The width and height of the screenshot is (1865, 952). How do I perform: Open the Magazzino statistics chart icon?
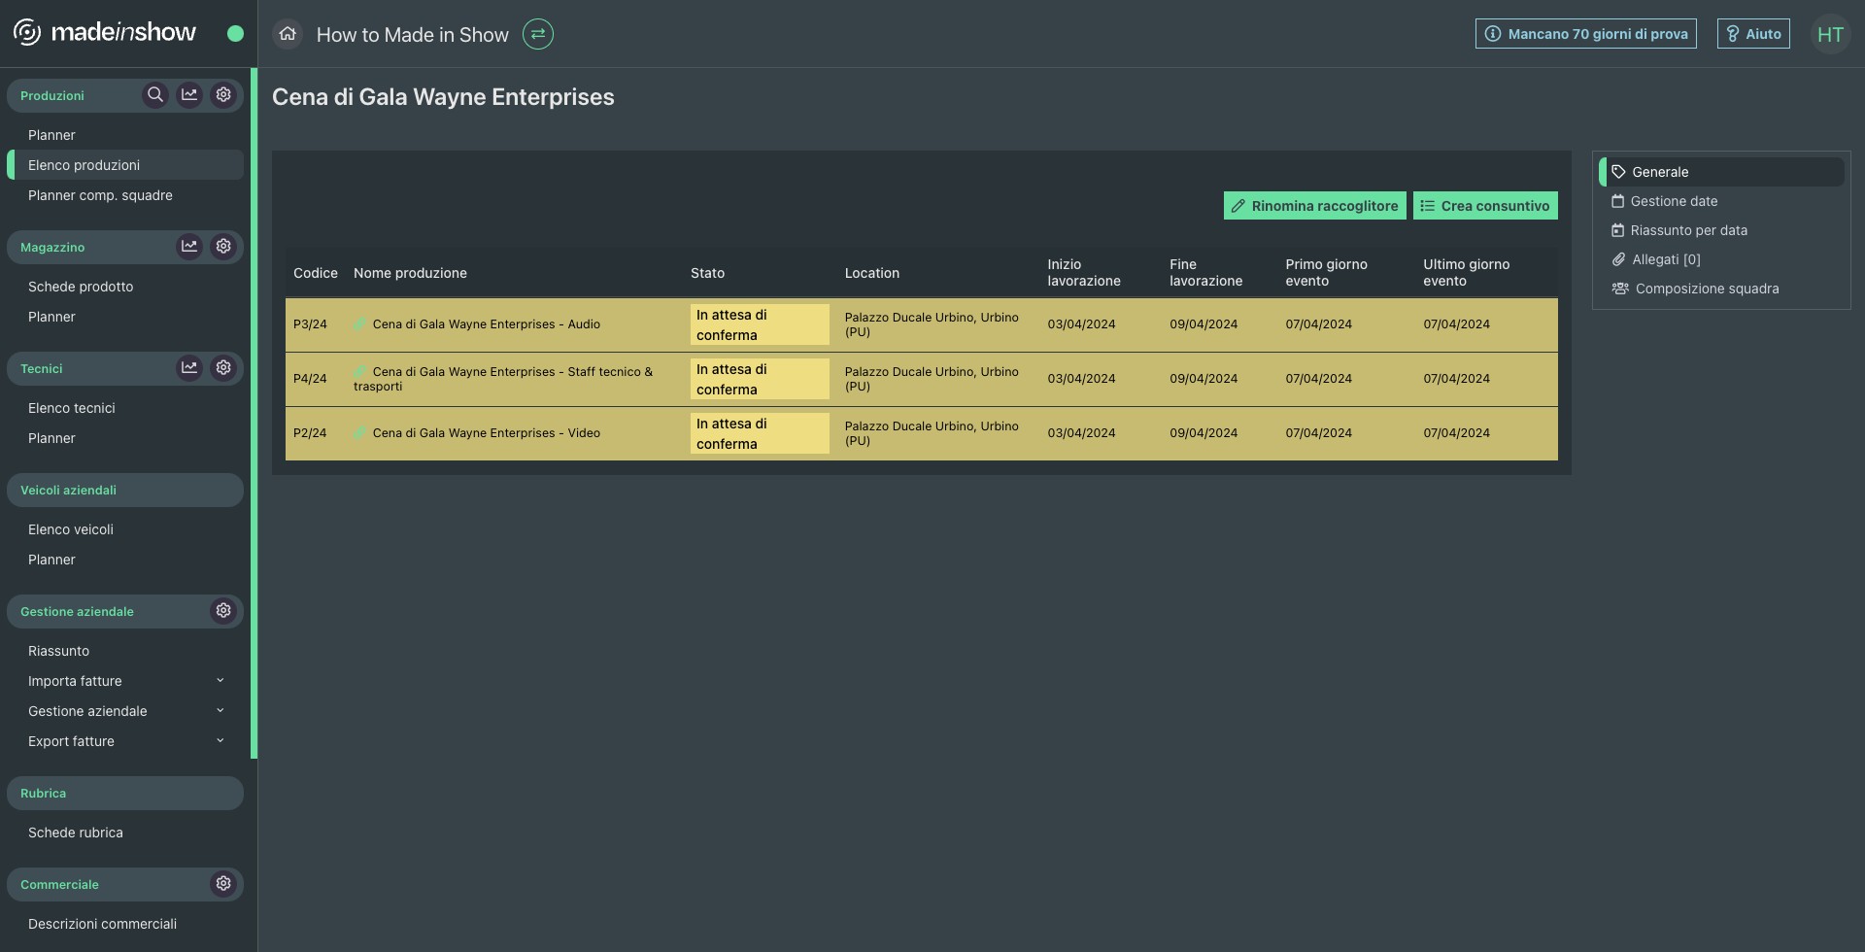tap(189, 247)
